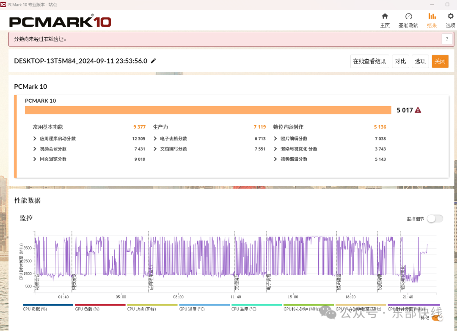The height and width of the screenshot is (331, 457).
Task: Go to the 主页 home icon
Action: pyautogui.click(x=385, y=16)
